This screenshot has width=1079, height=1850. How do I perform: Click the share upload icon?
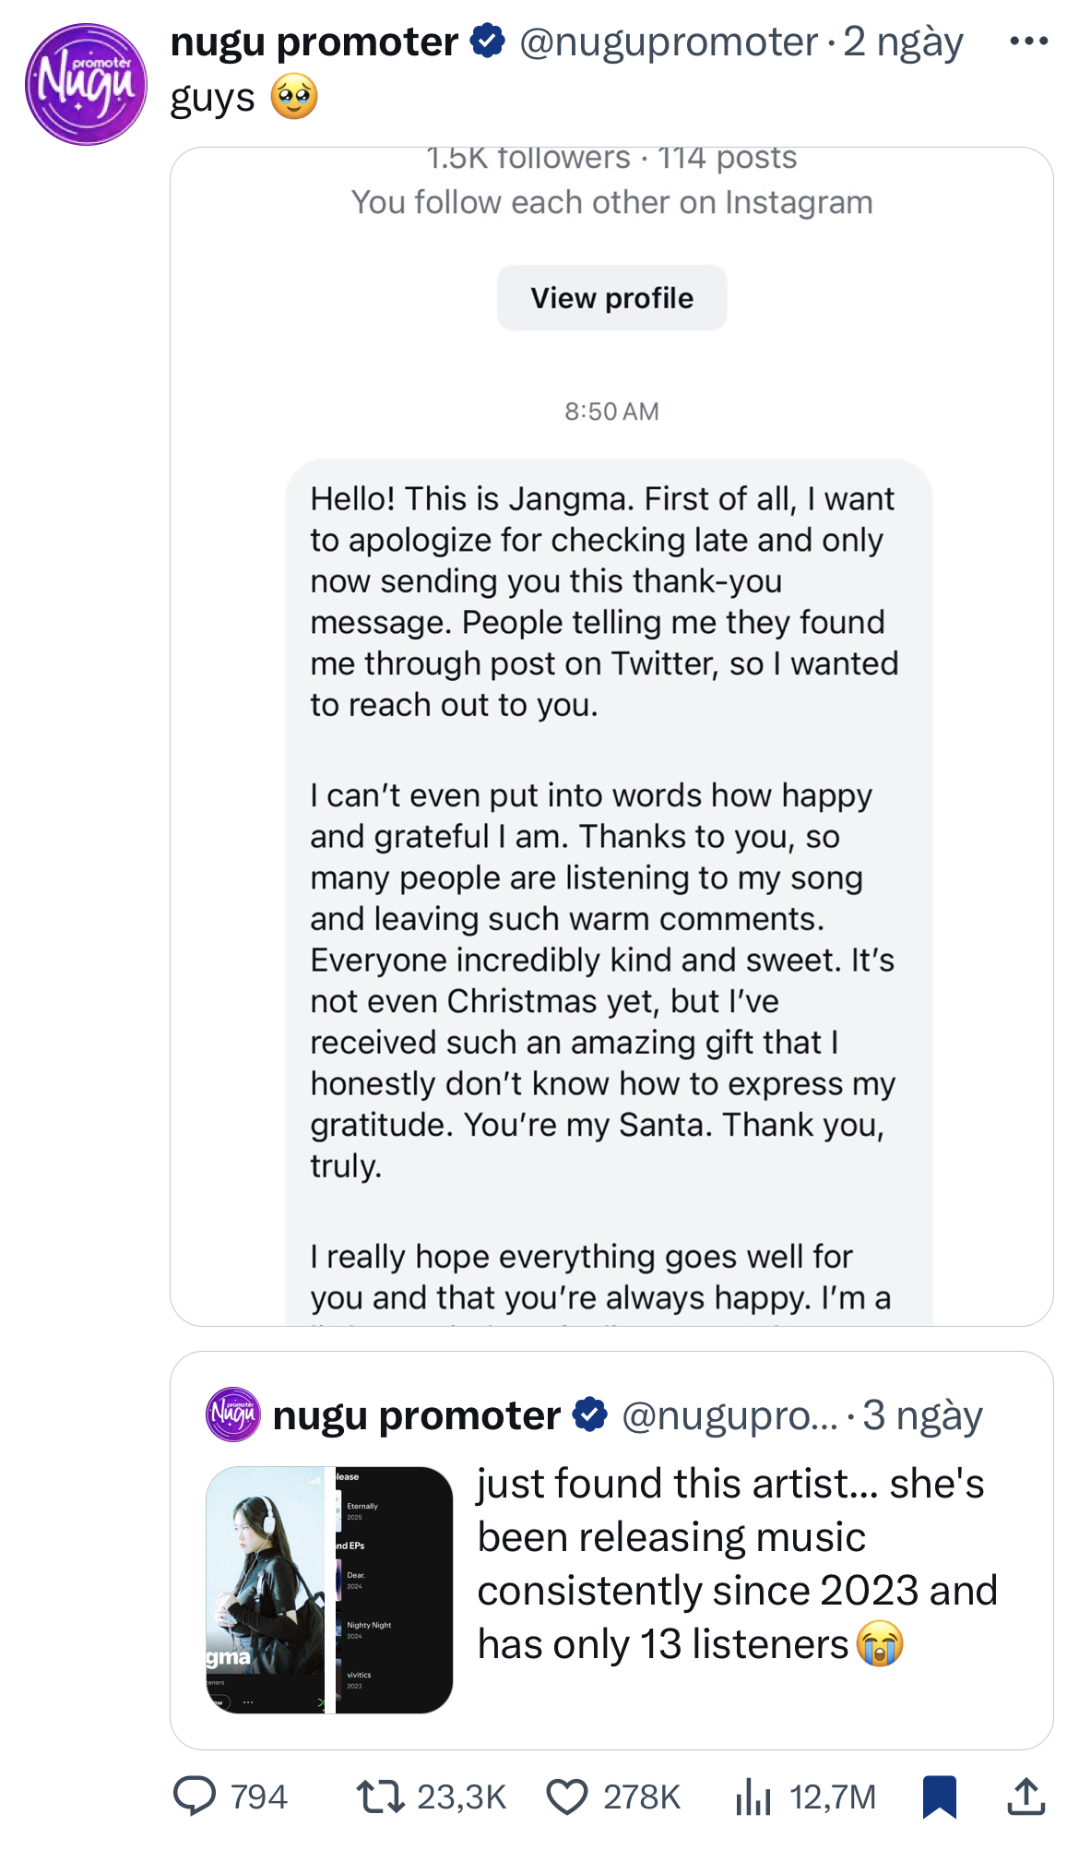click(x=1026, y=1796)
